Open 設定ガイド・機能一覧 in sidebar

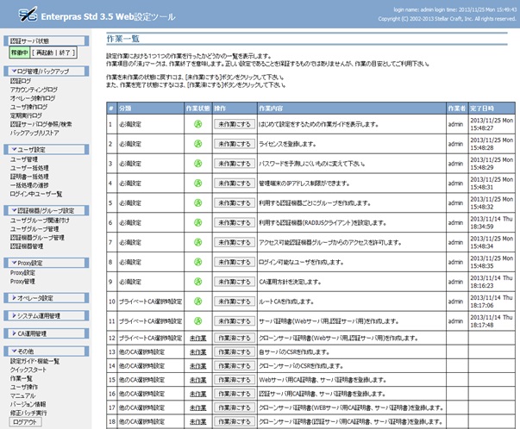click(x=34, y=361)
